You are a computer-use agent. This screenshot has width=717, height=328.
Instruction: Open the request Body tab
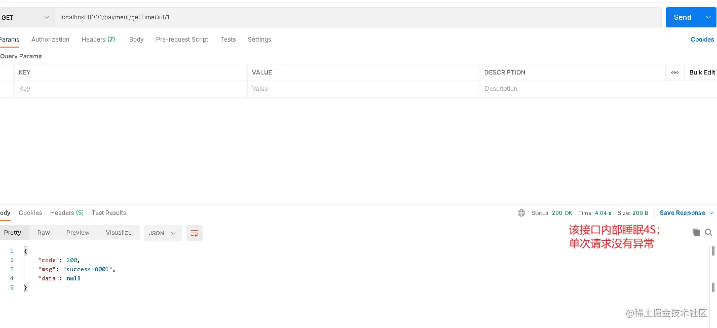tap(136, 40)
